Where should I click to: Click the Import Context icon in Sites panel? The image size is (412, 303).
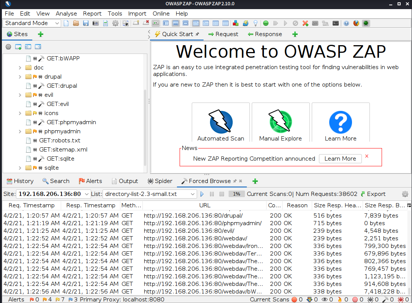tap(28, 47)
